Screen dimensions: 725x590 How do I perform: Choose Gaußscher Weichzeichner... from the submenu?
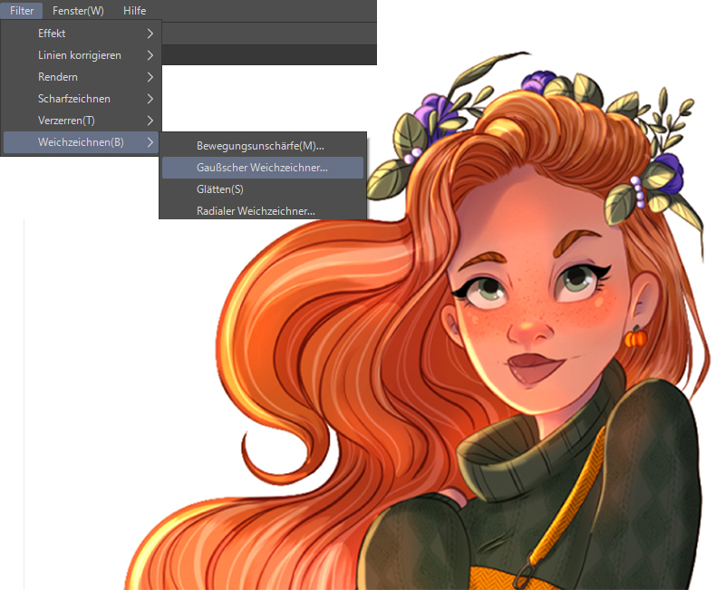[262, 168]
